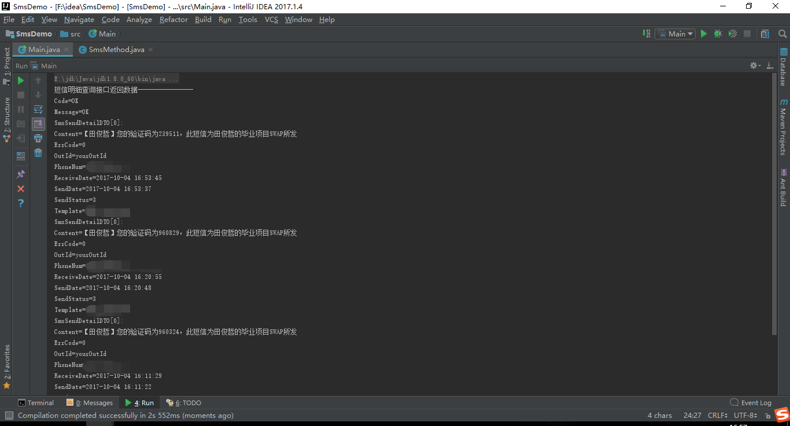Switch to the SmsMethod.java tab

115,50
